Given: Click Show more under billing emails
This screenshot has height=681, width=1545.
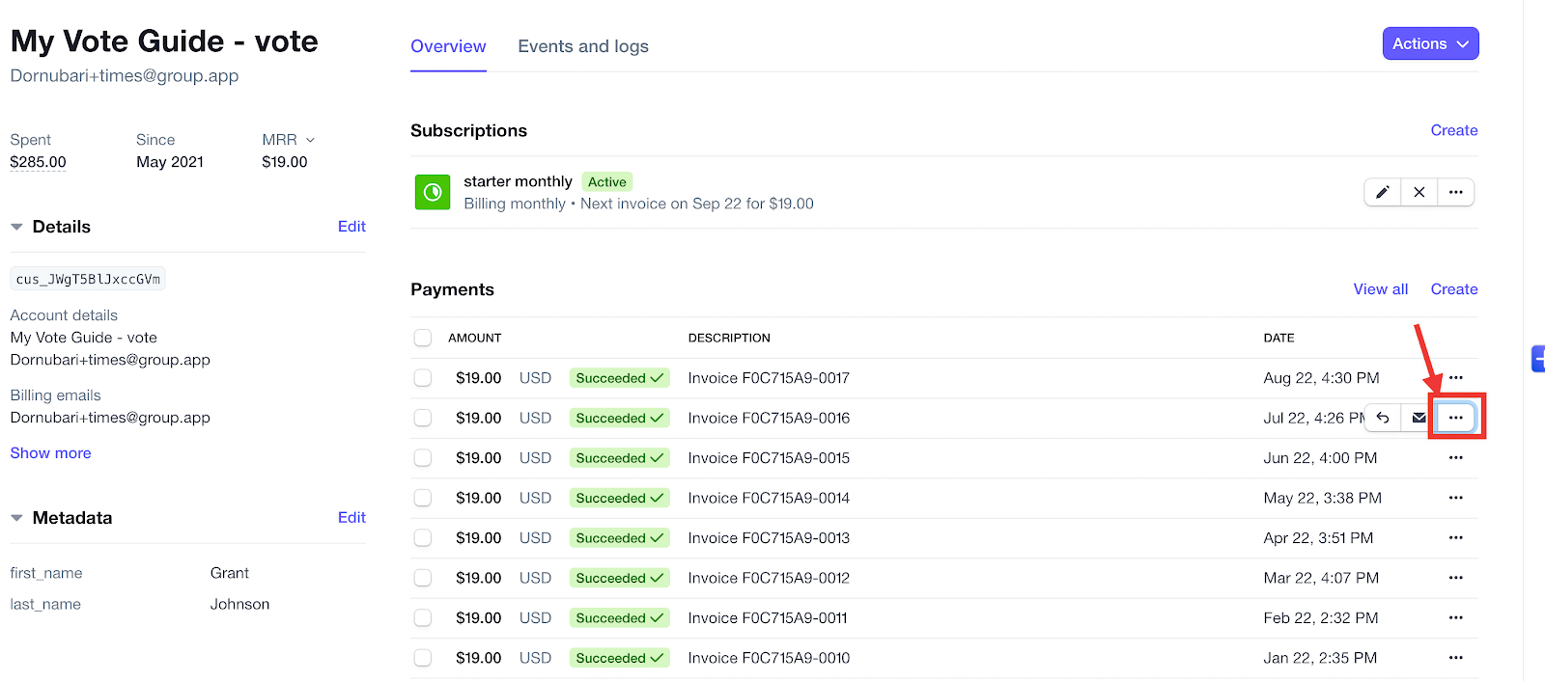Looking at the screenshot, I should (x=50, y=453).
